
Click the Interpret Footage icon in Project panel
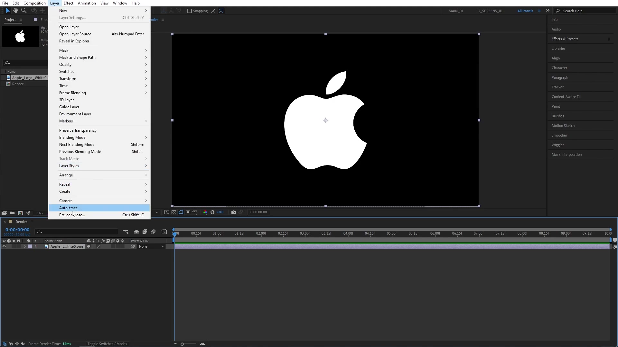click(x=5, y=213)
